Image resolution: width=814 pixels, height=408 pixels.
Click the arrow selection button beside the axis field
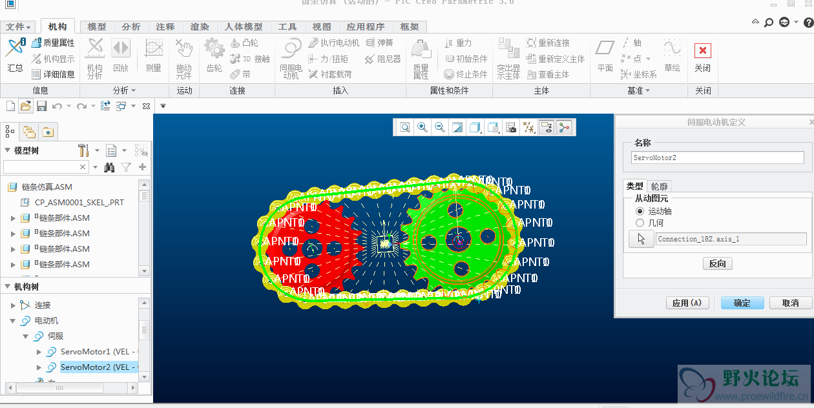pos(641,239)
